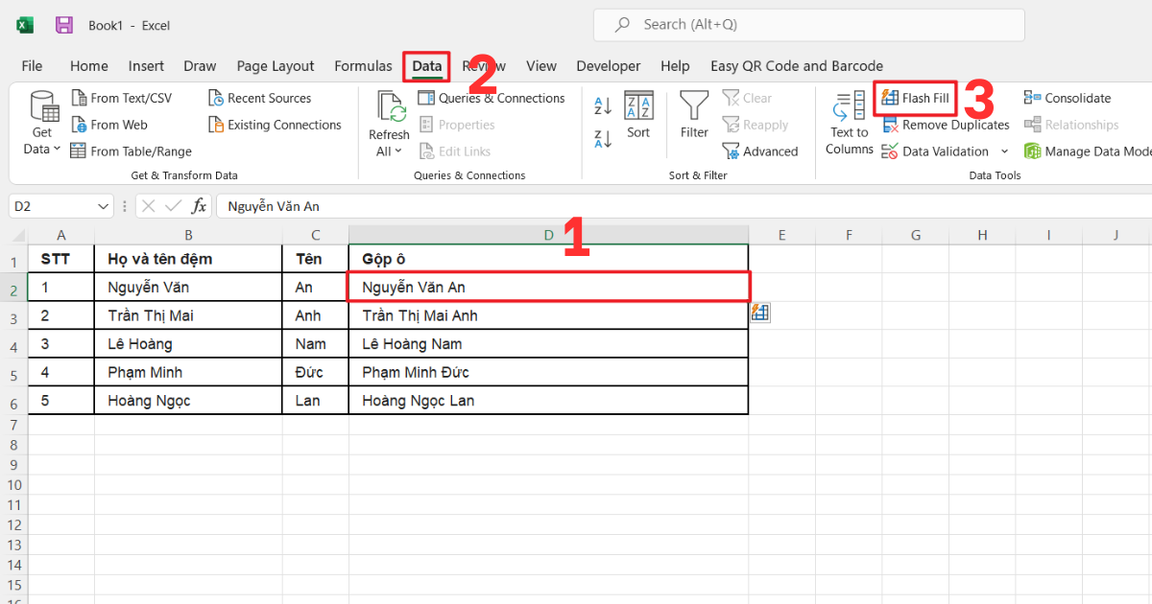This screenshot has height=604, width=1152.
Task: Expand the Name Box dropdown
Action: (104, 206)
